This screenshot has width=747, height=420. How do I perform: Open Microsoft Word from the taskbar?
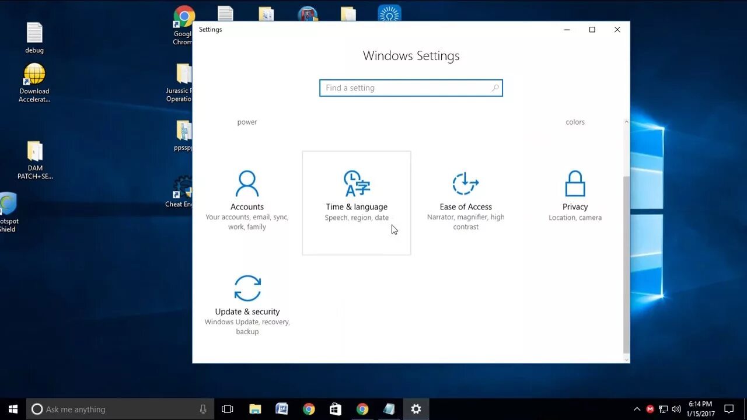[x=282, y=409]
